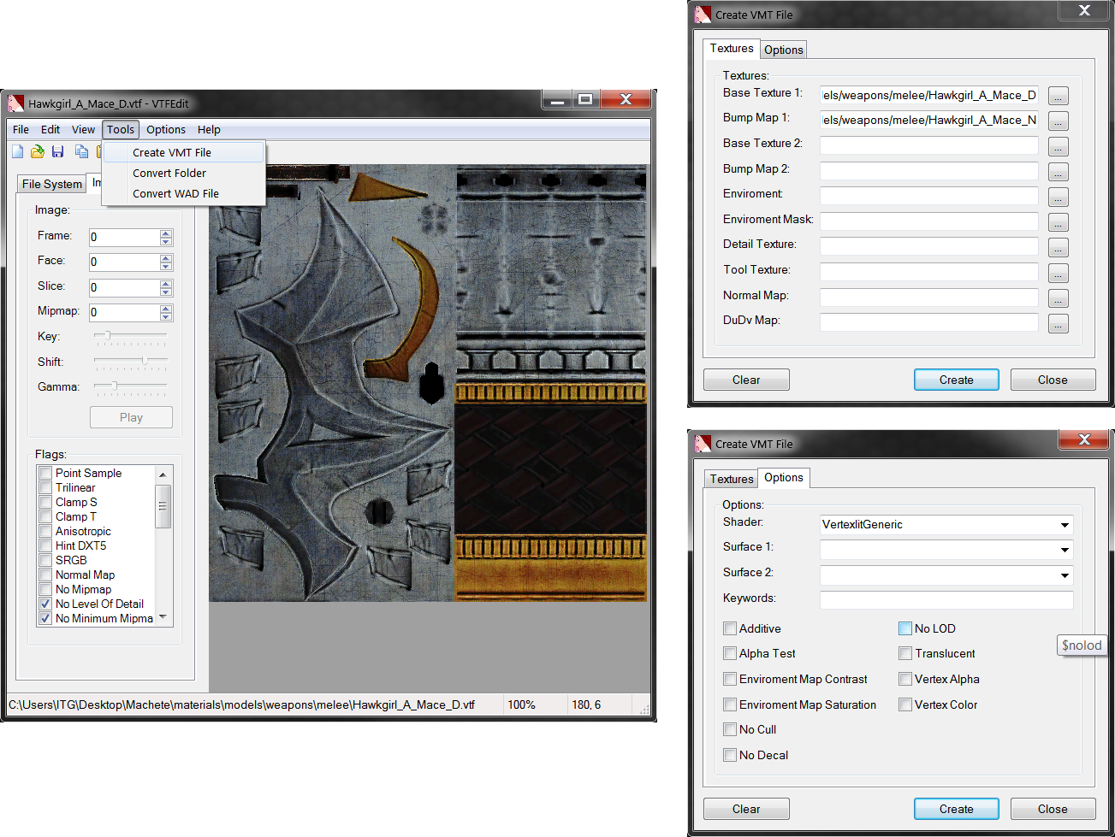Browse for Enviroment Mask file
The width and height of the screenshot is (1115, 837).
point(1059,223)
